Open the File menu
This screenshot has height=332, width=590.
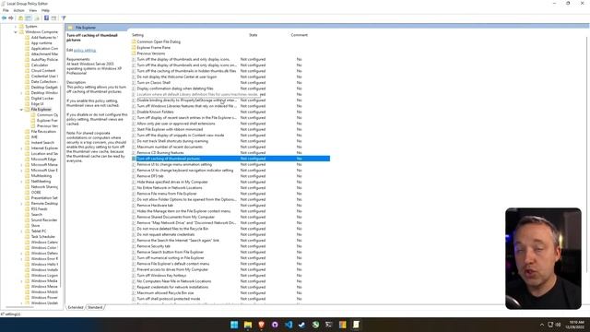click(x=6, y=10)
